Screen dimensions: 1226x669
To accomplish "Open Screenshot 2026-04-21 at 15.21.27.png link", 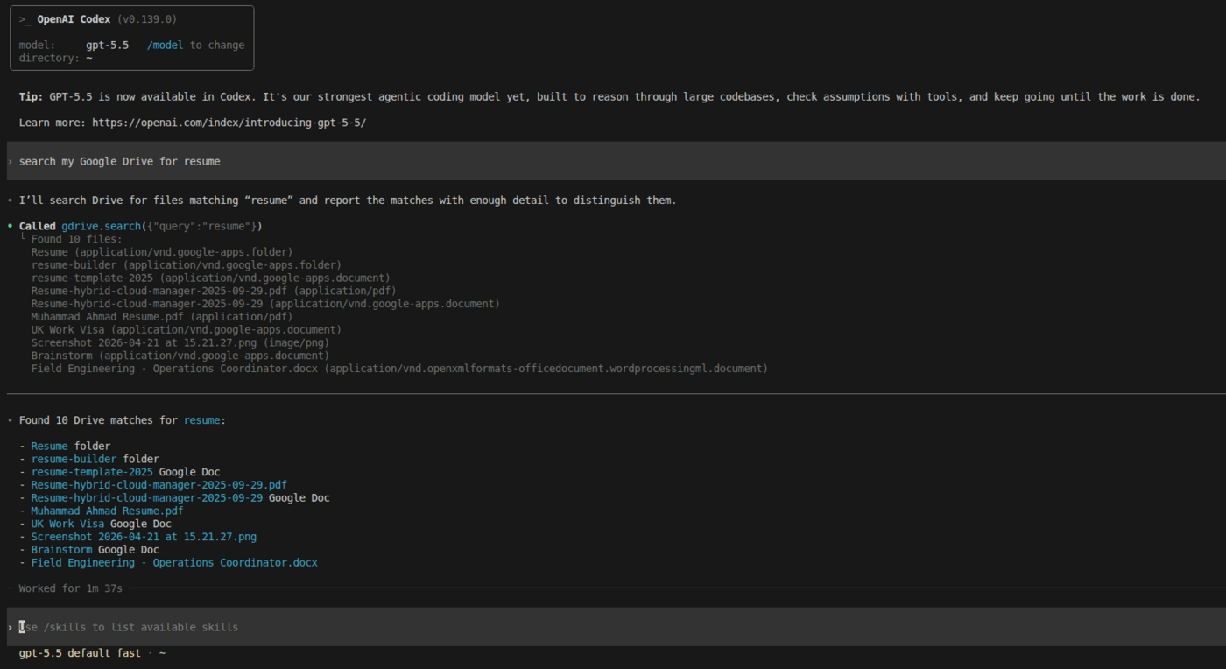I will 144,537.
